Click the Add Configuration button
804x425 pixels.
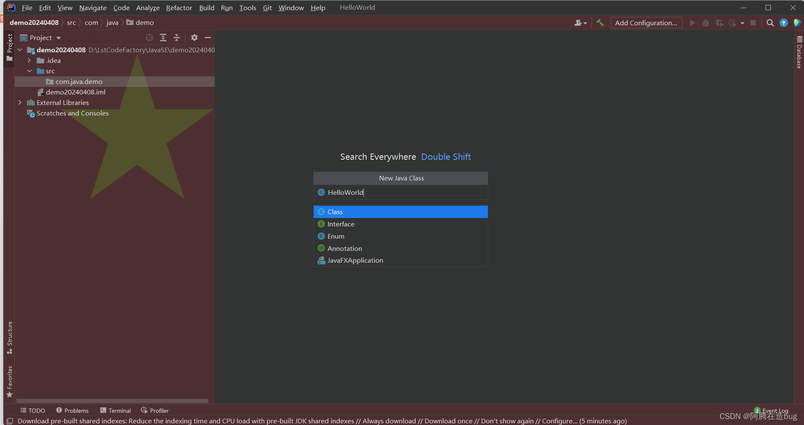click(646, 23)
